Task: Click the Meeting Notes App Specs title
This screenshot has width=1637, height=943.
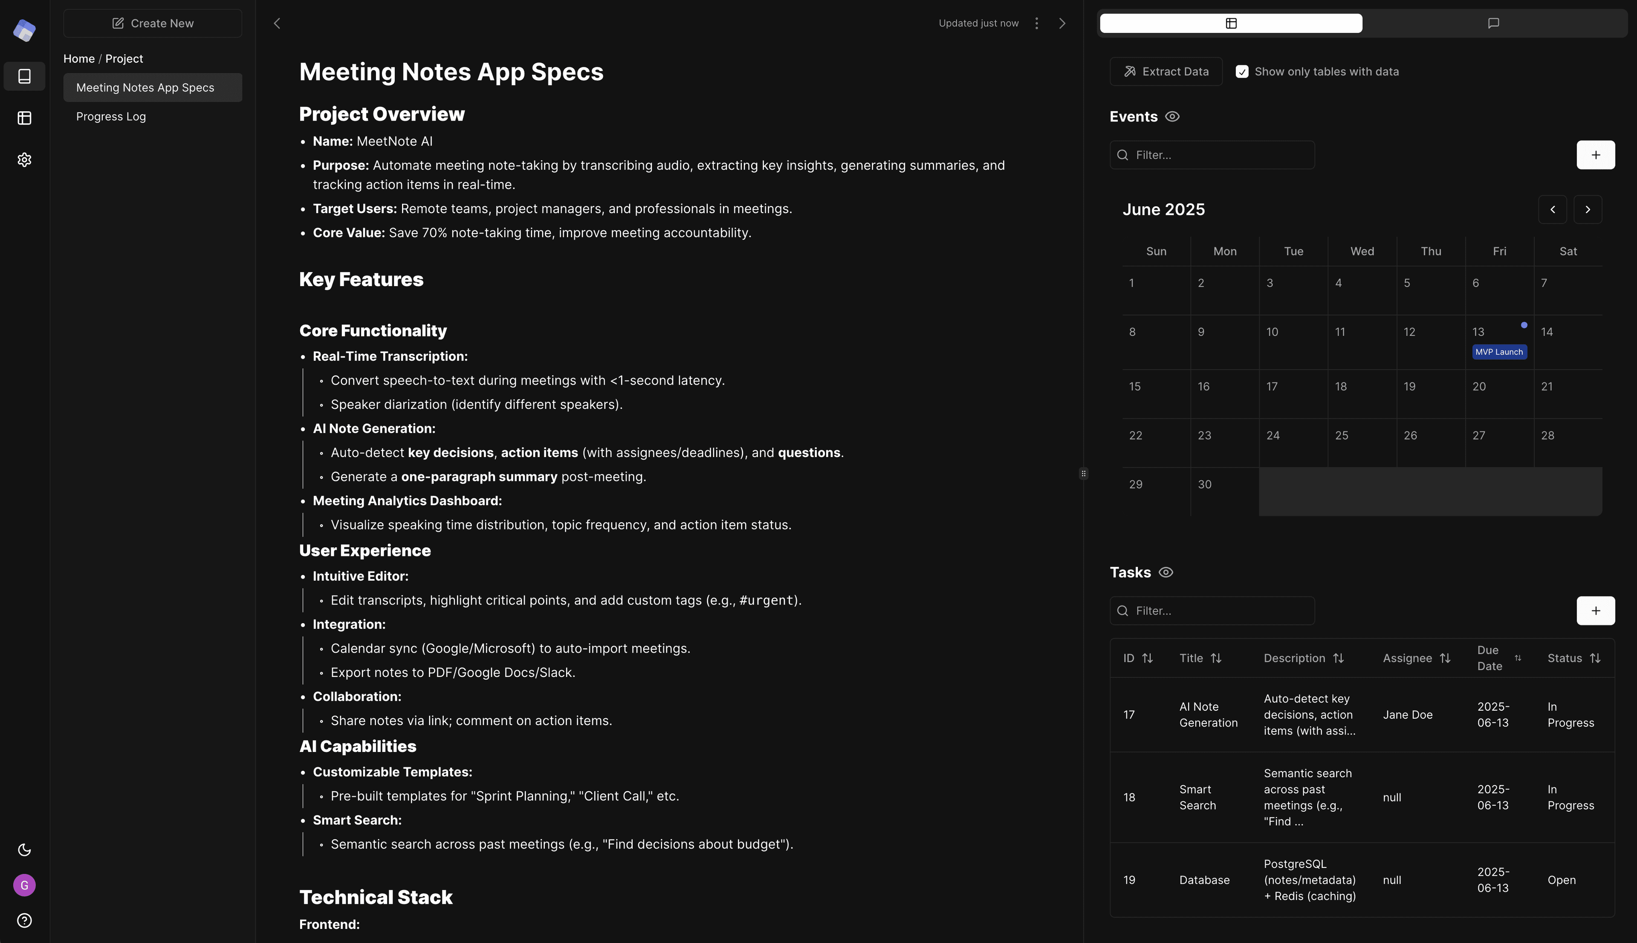Action: pos(451,72)
